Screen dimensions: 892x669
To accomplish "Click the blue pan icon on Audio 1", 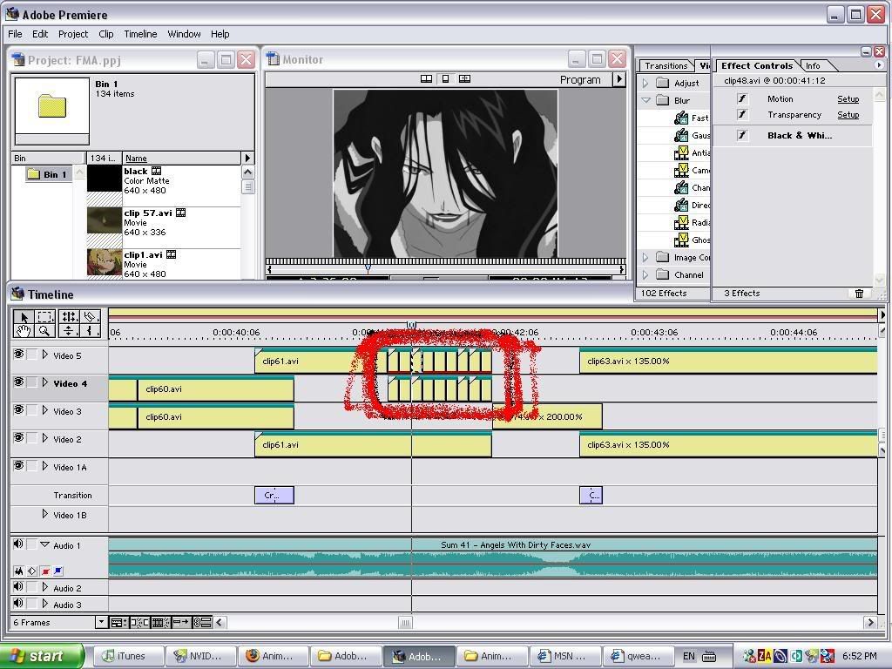I will click(58, 571).
